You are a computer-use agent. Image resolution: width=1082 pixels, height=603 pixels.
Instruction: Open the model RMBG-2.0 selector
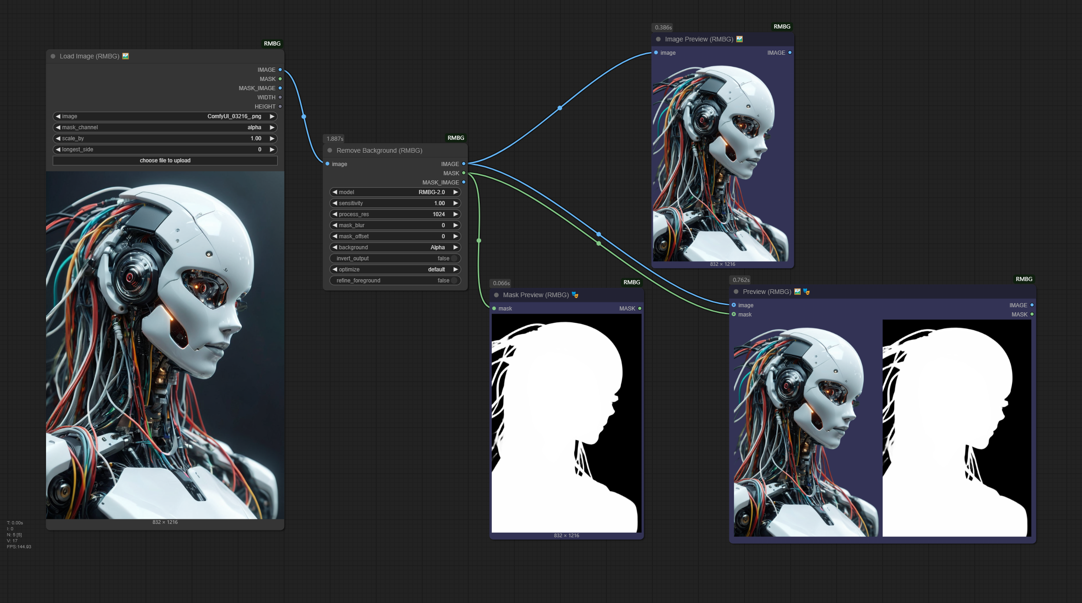(396, 192)
